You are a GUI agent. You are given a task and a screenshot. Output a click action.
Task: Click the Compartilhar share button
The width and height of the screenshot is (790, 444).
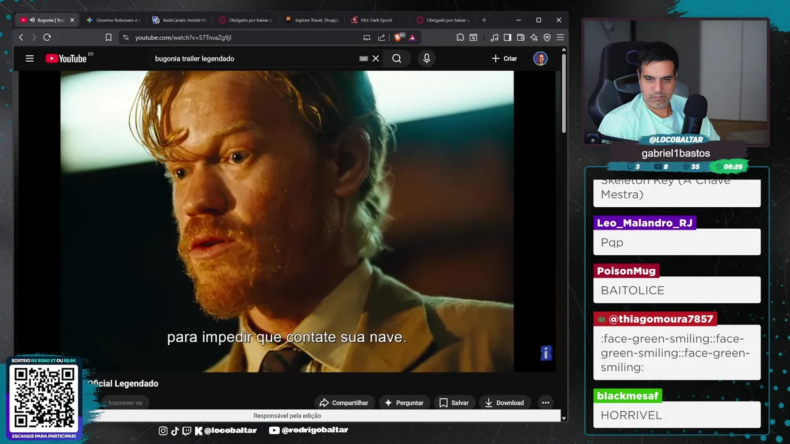(x=344, y=403)
